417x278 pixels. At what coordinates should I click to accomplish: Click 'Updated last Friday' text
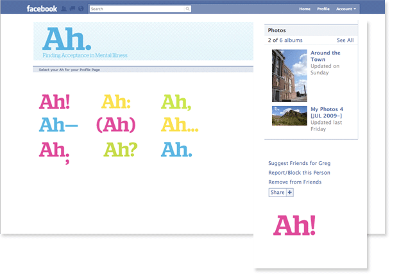coord(326,126)
